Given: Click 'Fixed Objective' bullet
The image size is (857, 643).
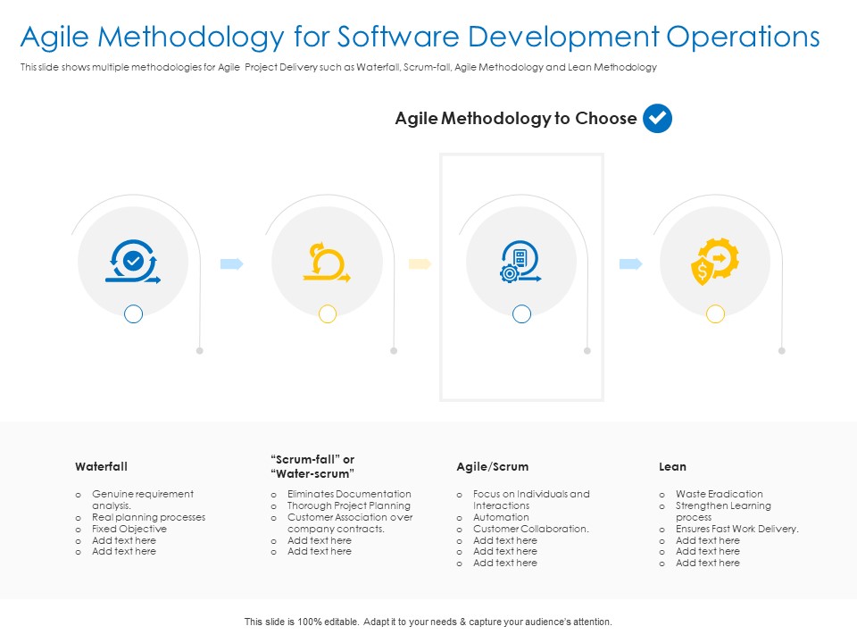Looking at the screenshot, I should (129, 529).
